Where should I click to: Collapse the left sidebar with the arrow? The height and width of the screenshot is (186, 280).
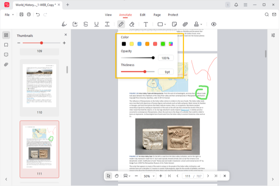tap(6, 179)
